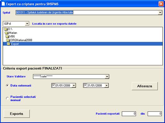Open the start date 01/01/2008 calendar dropdown
The width and height of the screenshot is (165, 123).
[74, 86]
